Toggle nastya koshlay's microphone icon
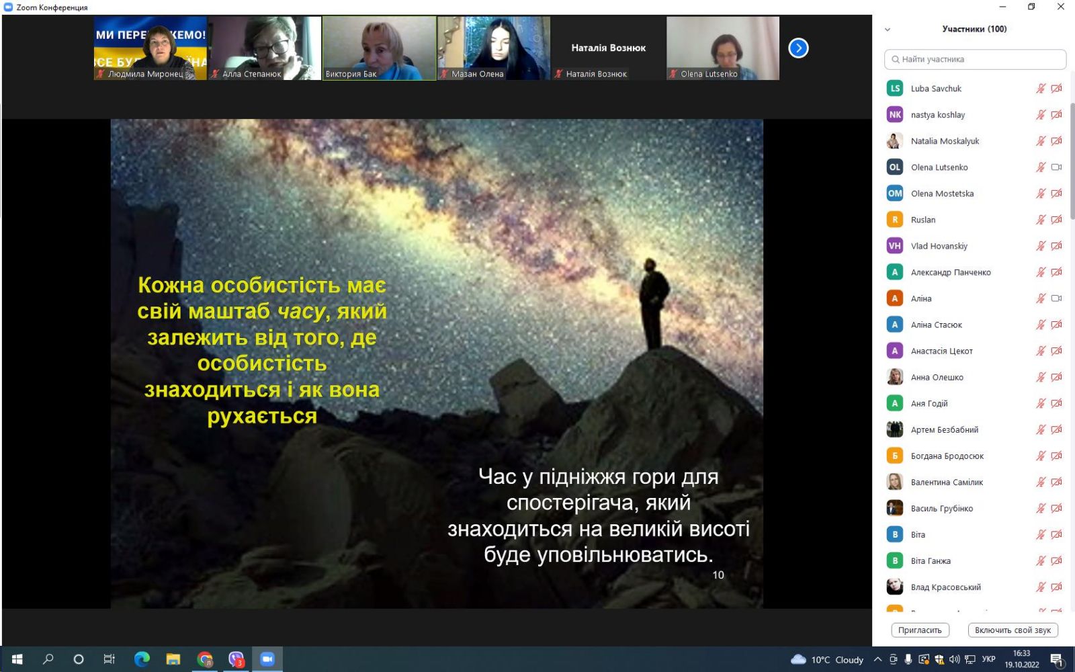 (x=1040, y=115)
